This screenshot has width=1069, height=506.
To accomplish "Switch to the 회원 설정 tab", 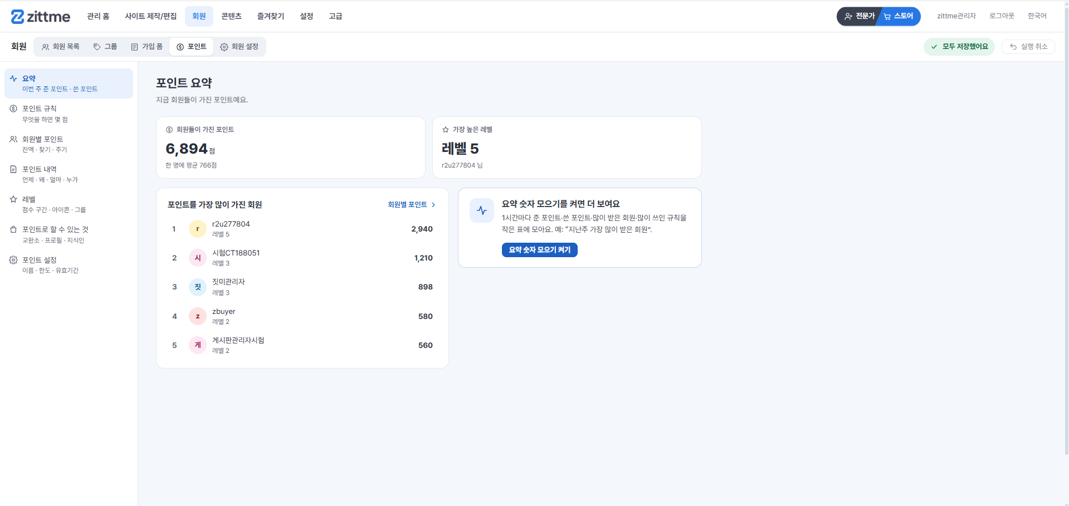I will (x=239, y=47).
